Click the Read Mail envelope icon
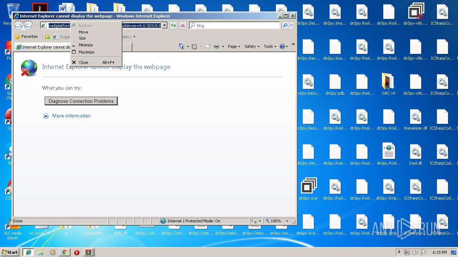The width and height of the screenshot is (458, 257). pyautogui.click(x=208, y=46)
